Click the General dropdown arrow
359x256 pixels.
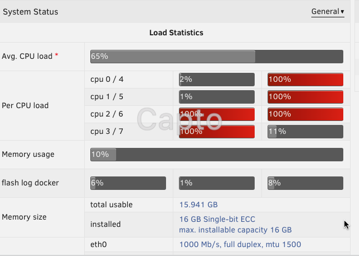coord(342,12)
